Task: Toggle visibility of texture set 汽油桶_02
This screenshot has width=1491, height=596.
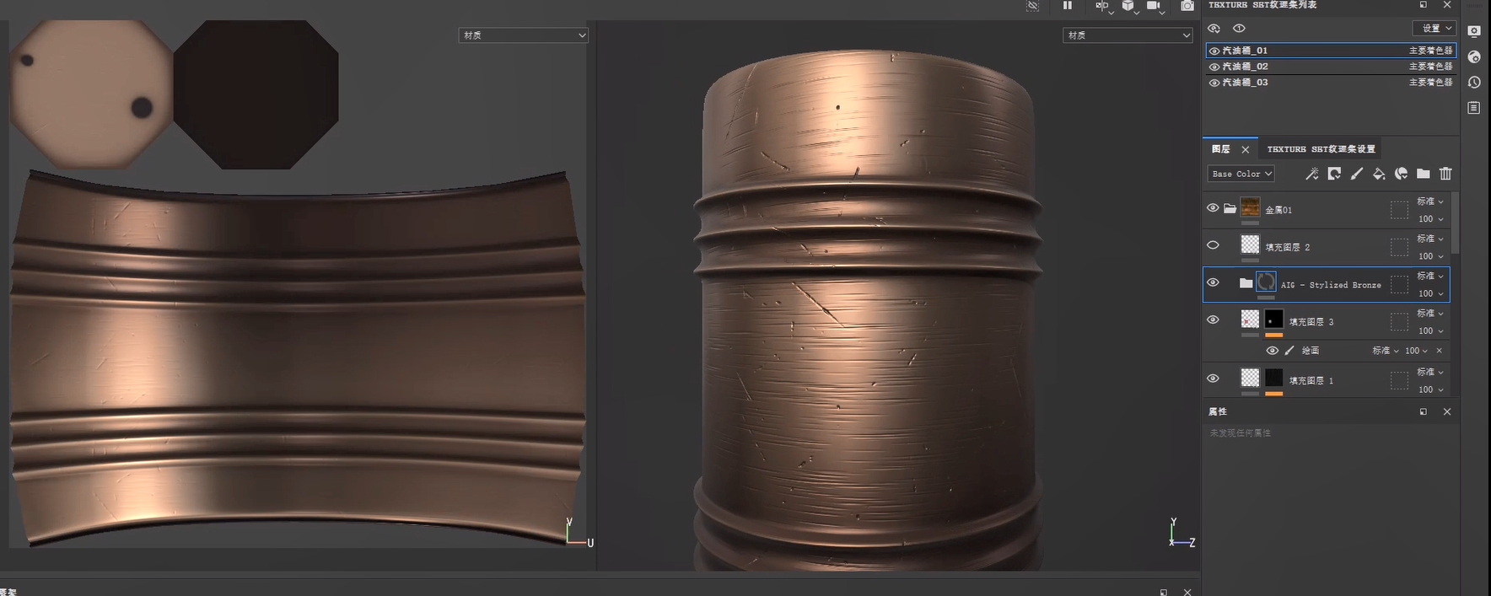Action: point(1214,67)
